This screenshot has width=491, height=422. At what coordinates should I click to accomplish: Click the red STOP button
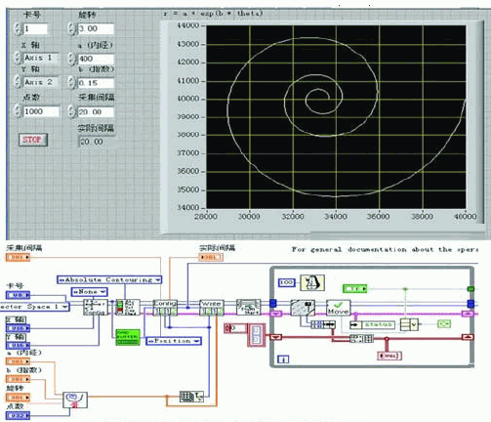(33, 140)
